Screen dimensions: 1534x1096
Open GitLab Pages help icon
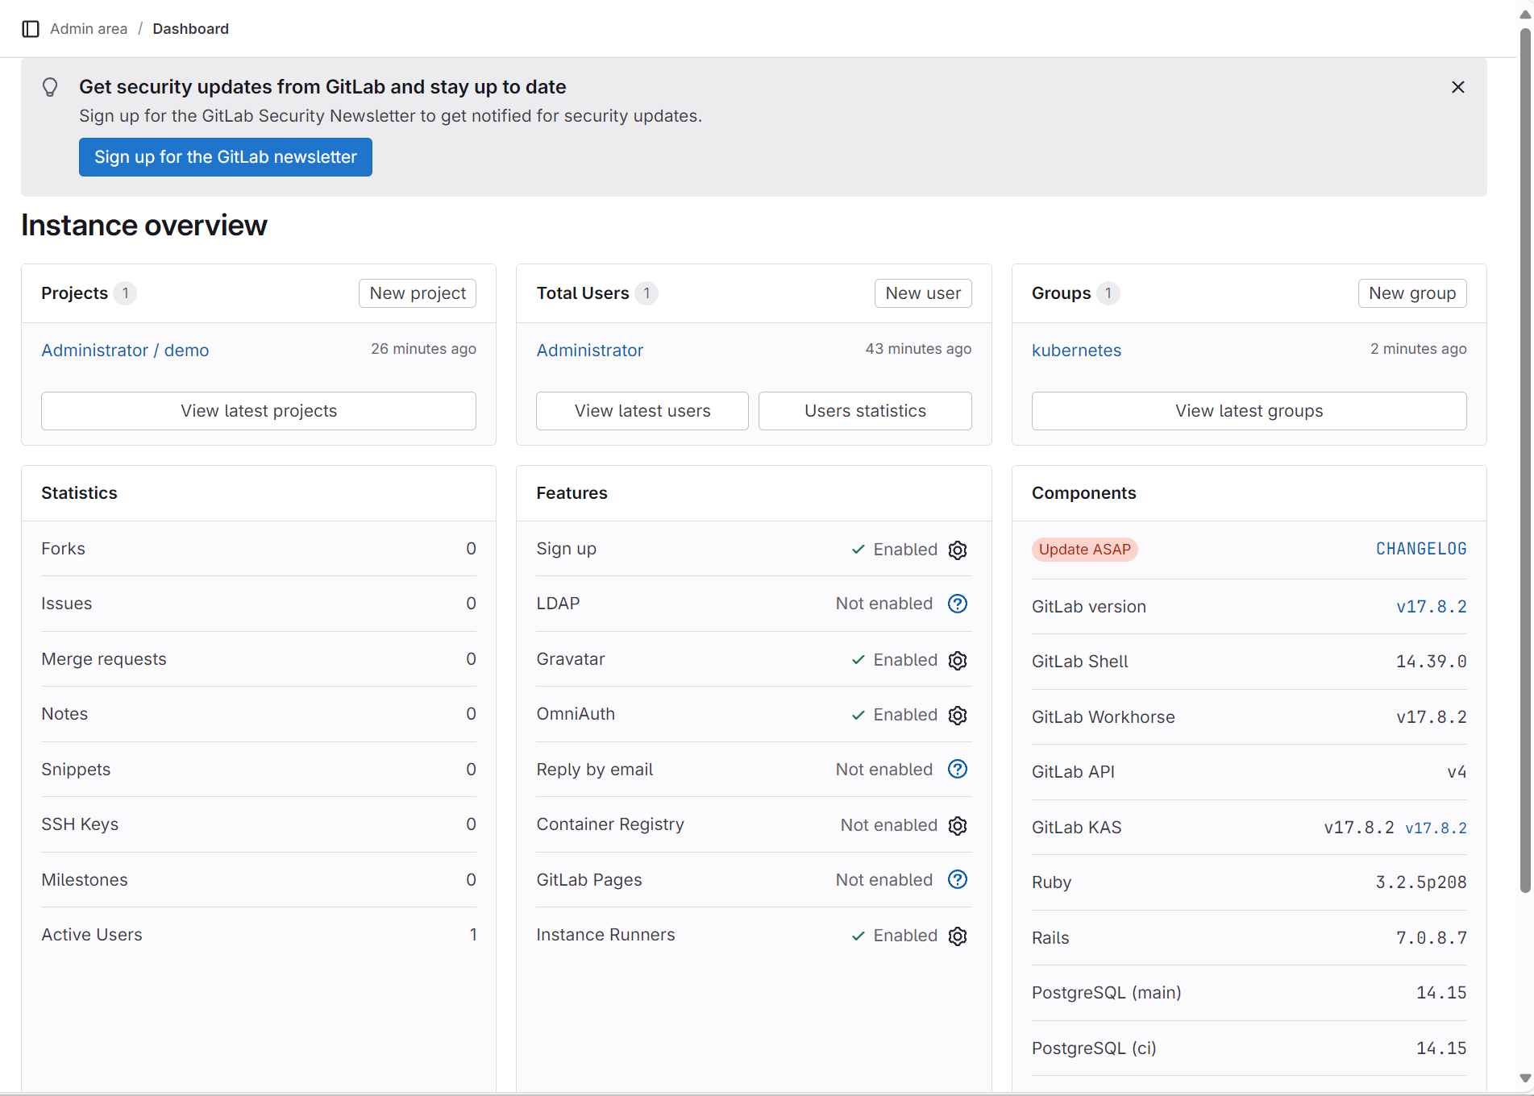click(x=958, y=880)
